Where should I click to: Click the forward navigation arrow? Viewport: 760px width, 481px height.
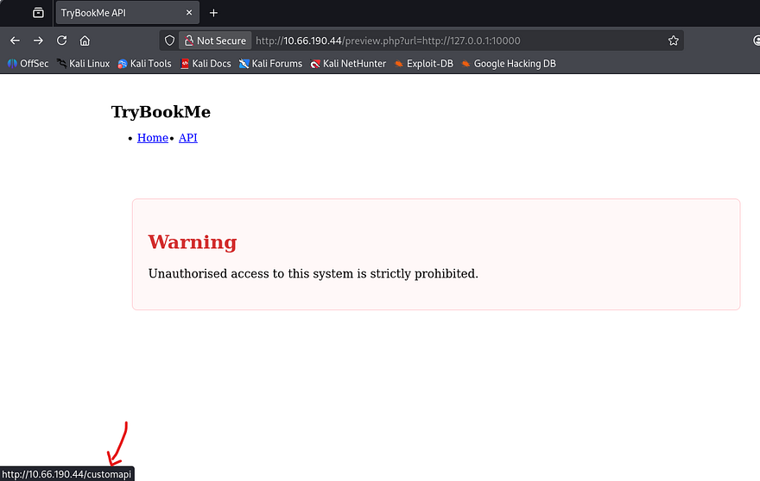[38, 41]
